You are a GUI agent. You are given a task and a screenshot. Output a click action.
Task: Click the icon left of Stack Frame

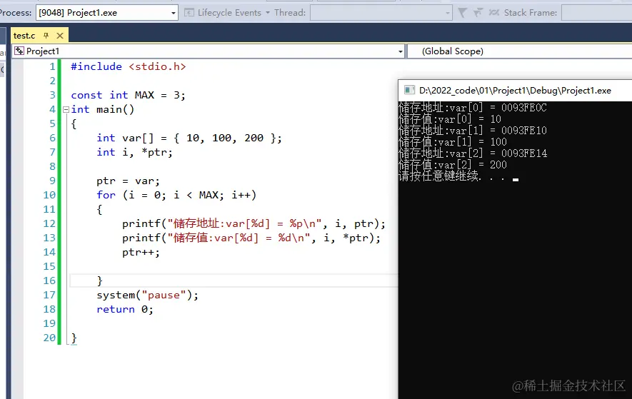493,13
